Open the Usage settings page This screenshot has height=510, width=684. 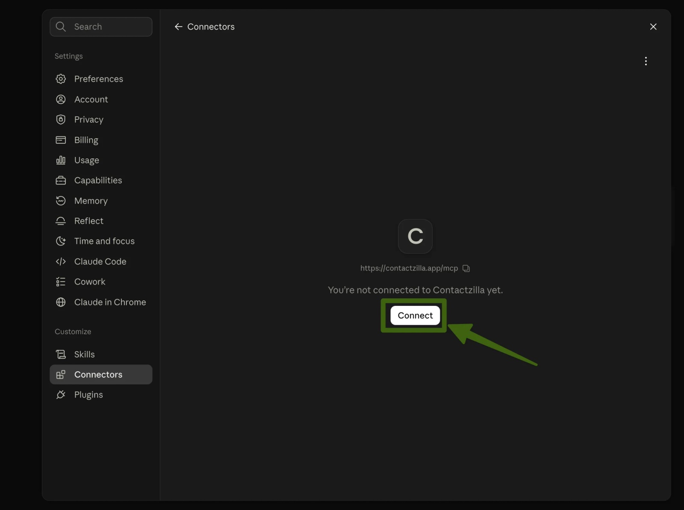[101, 160]
